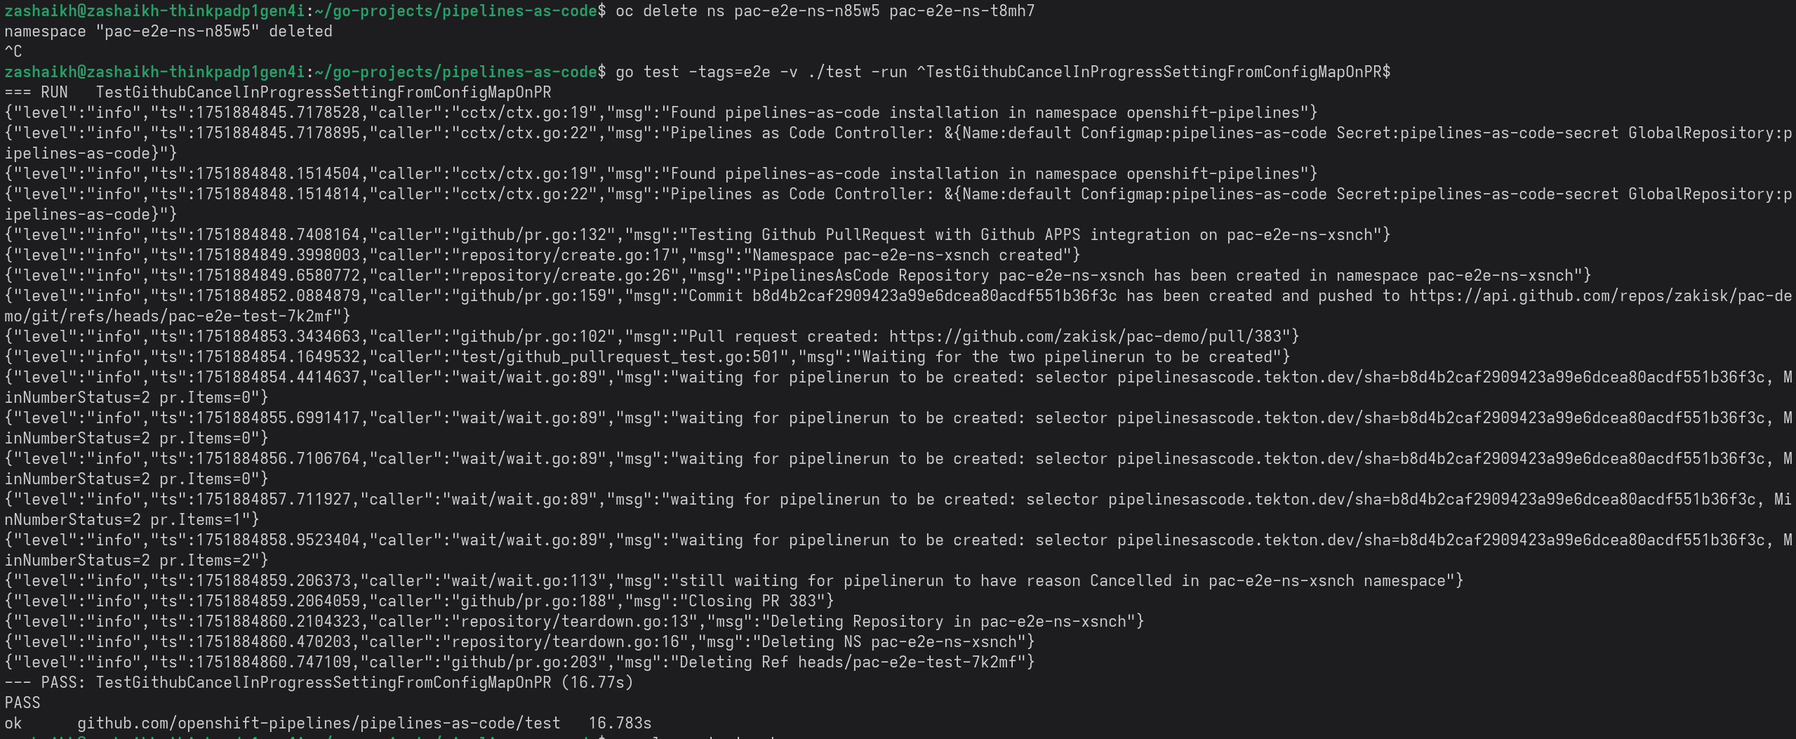Click the '=== RUN' test header line

(277, 93)
